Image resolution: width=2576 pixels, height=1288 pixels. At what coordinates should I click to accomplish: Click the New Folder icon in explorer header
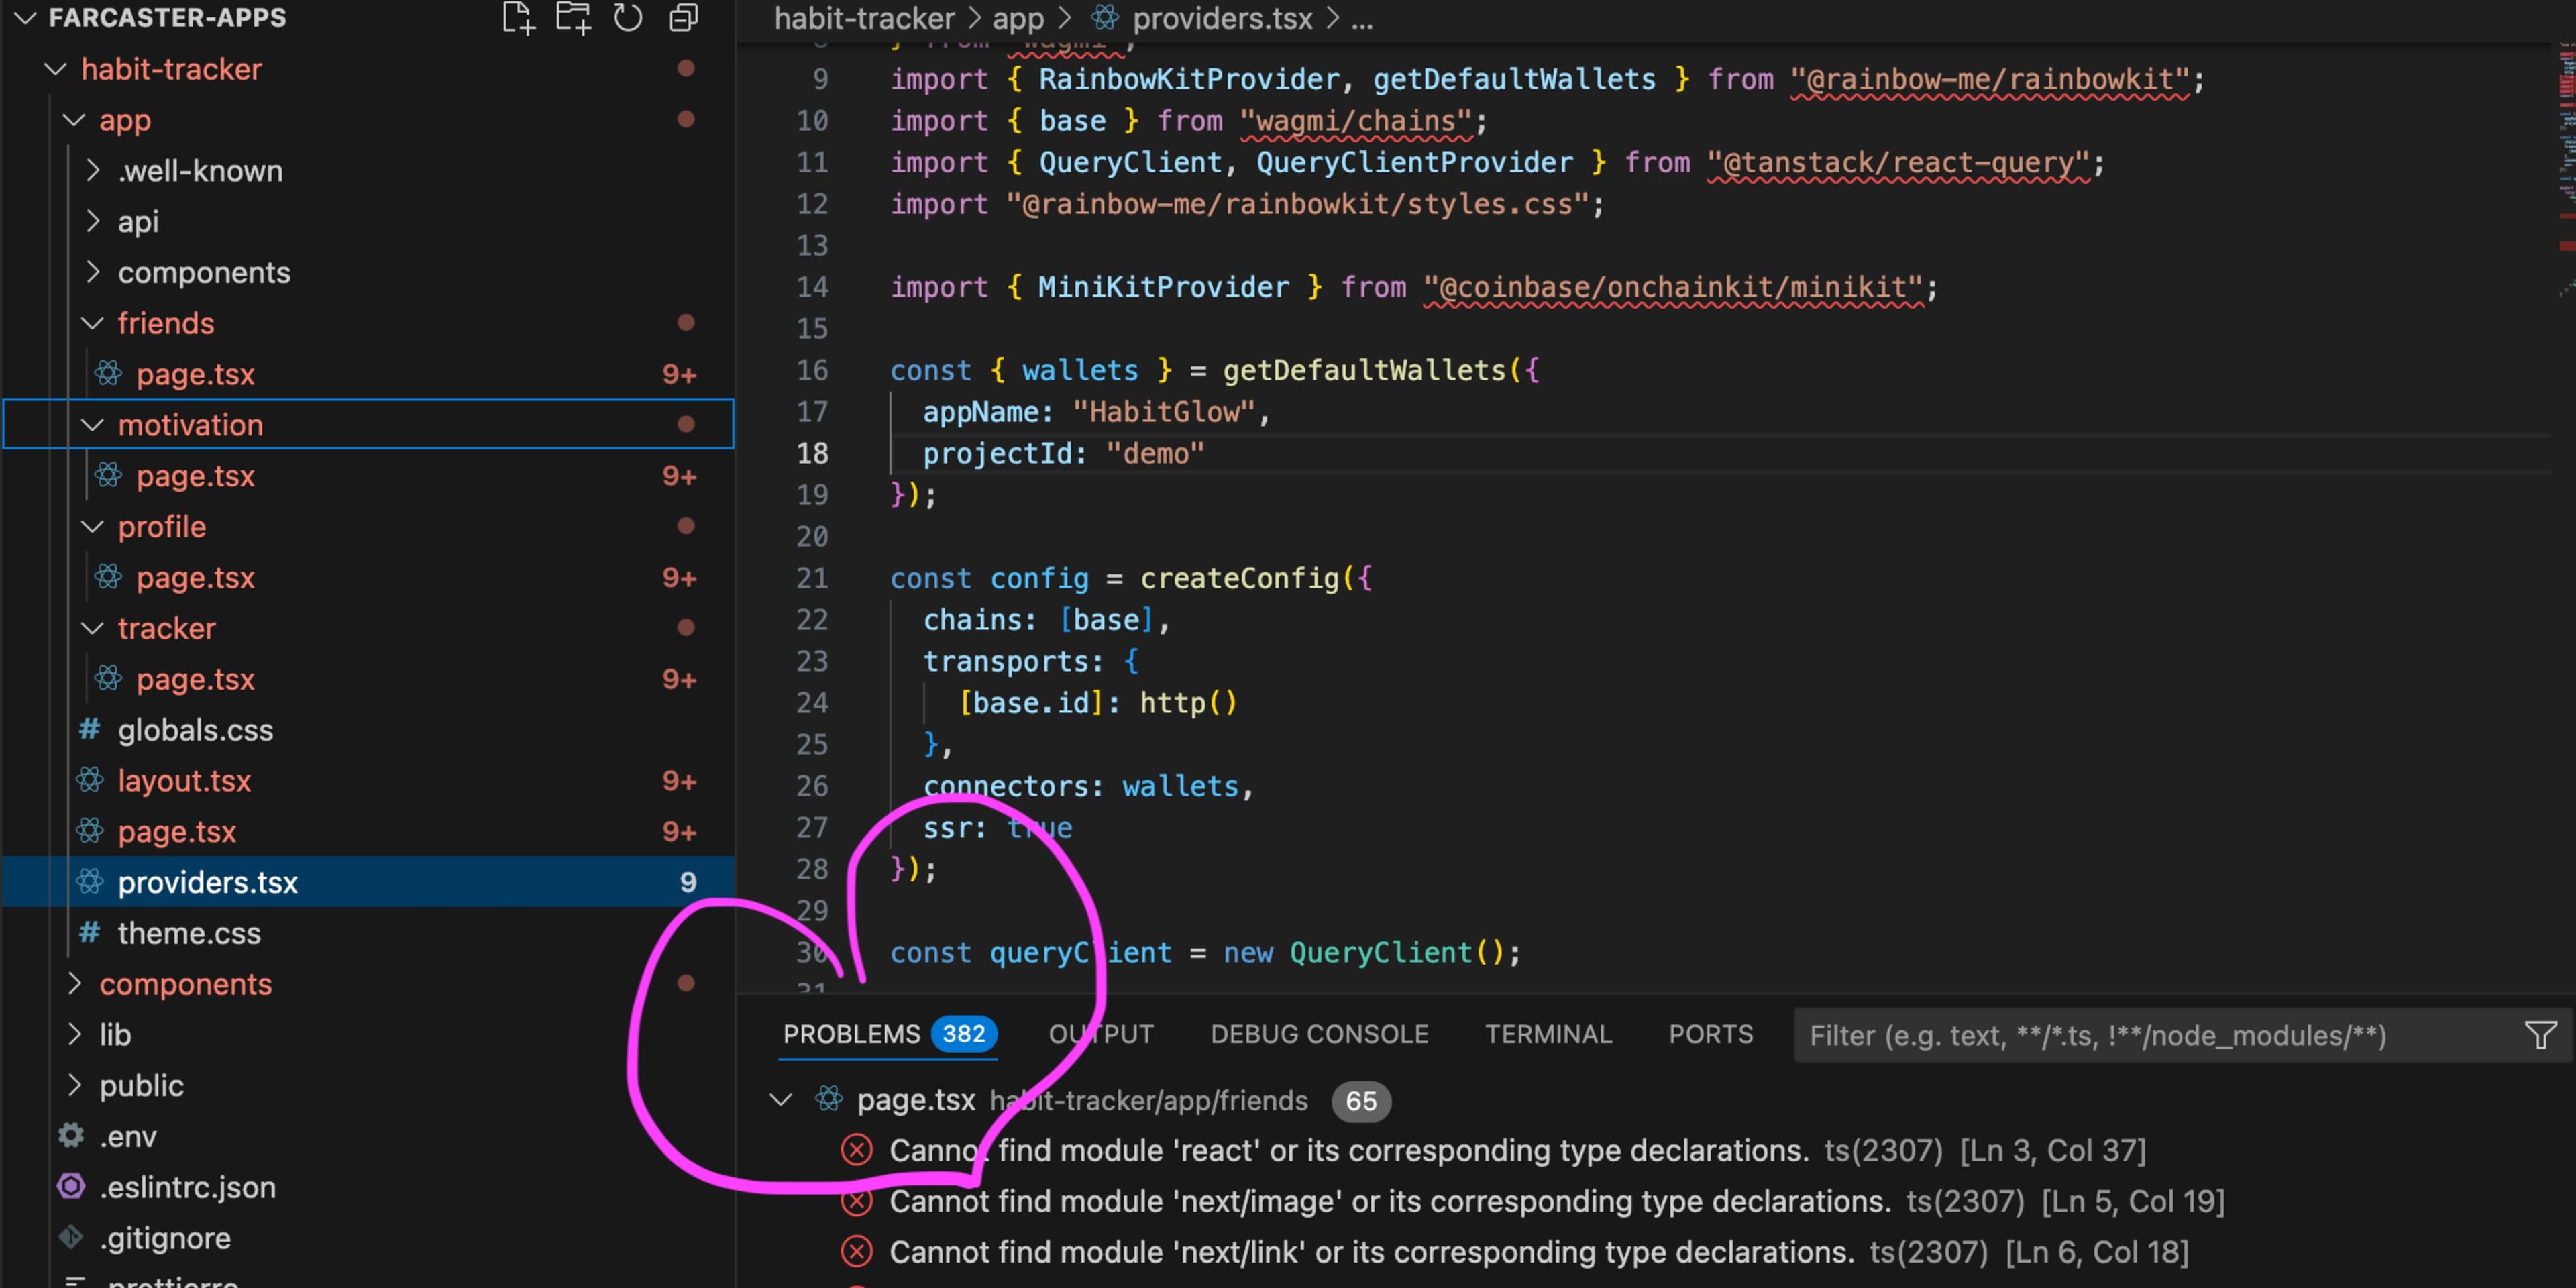pyautogui.click(x=573, y=17)
